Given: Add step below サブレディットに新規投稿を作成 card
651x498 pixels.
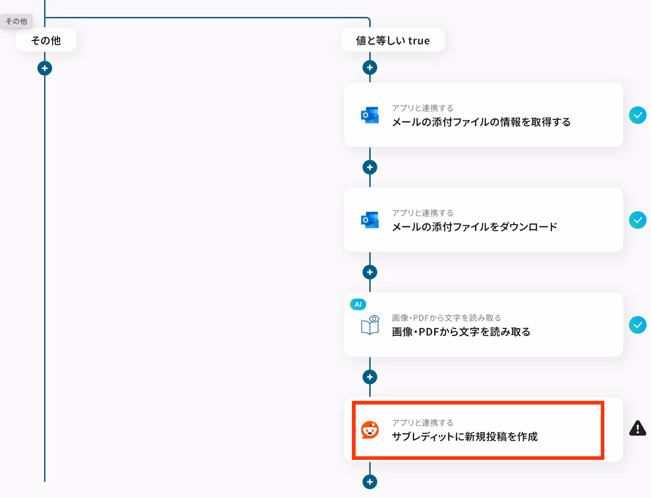Looking at the screenshot, I should [x=370, y=482].
